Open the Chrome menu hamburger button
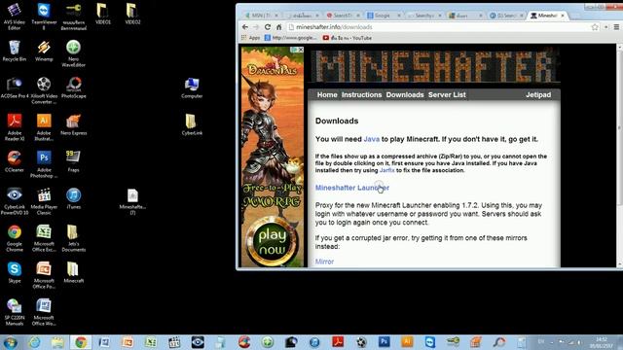This screenshot has width=623, height=350. pyautogui.click(x=616, y=27)
